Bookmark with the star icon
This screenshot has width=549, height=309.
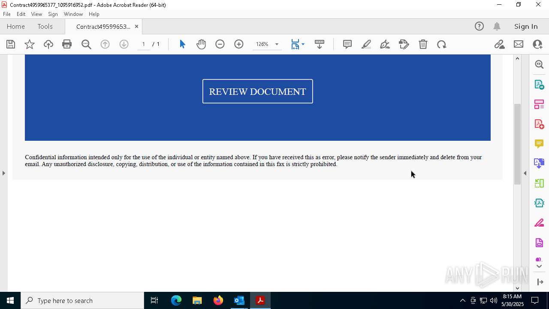30,44
